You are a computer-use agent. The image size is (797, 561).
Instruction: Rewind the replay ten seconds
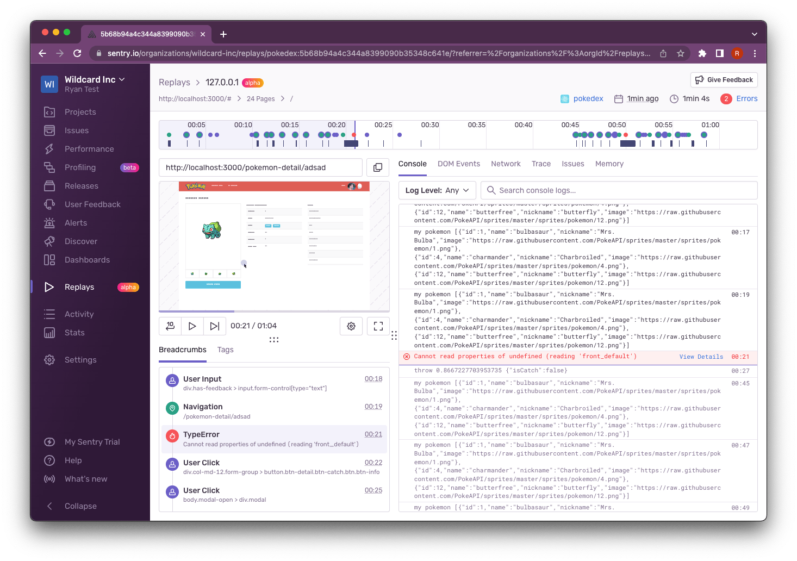tap(170, 326)
